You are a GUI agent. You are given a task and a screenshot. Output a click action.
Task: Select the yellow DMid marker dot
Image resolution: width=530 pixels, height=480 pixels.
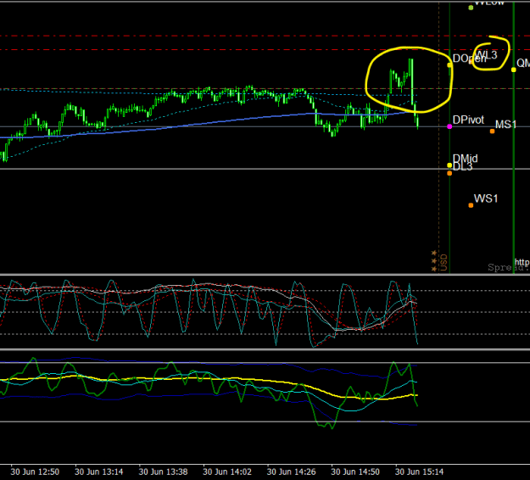pos(449,165)
